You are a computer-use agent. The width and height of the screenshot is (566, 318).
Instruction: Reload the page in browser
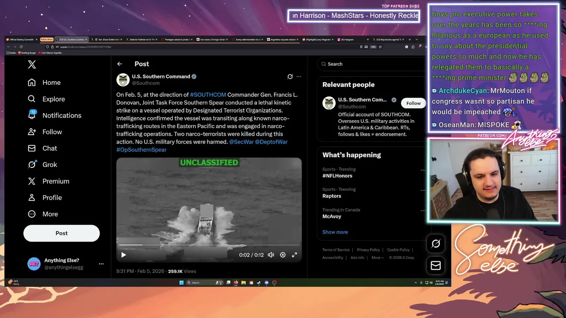(x=21, y=47)
